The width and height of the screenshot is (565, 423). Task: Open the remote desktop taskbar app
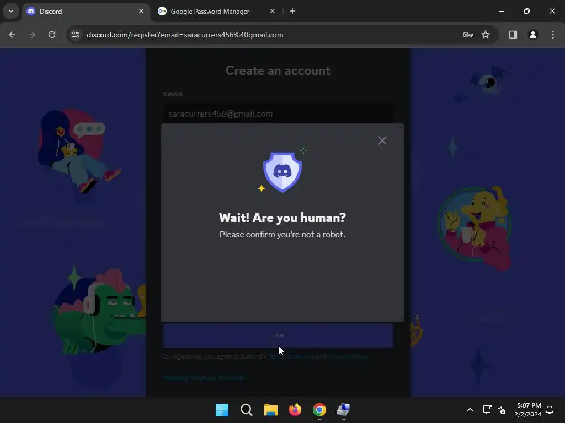click(x=343, y=410)
